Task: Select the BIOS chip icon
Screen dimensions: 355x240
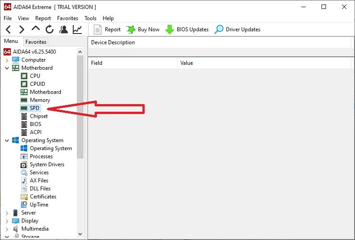Action: coord(24,124)
